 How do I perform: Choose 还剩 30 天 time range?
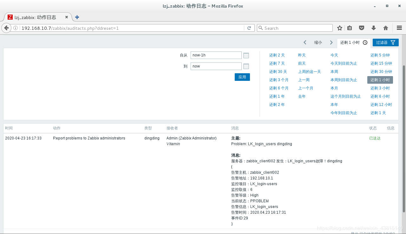[x=278, y=72]
